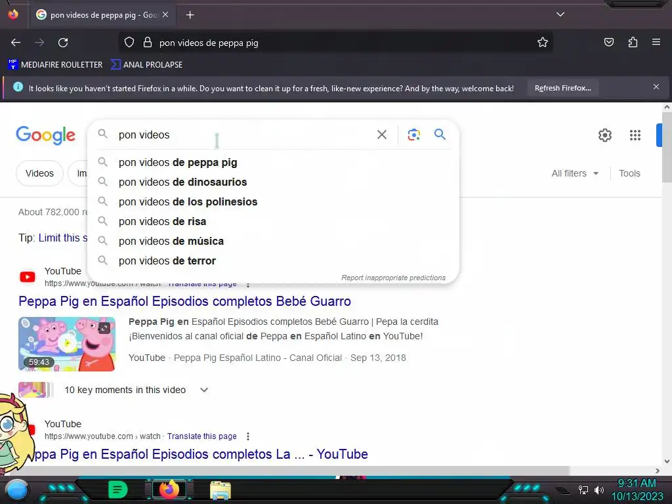Open the volume speaker tray icon

599,490
